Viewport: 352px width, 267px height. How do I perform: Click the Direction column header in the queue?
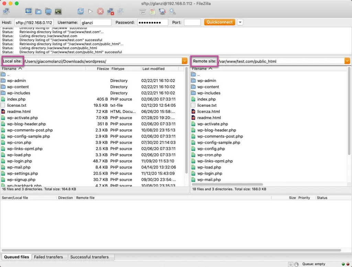(x=65, y=198)
